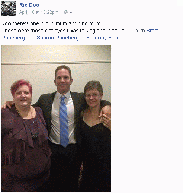Open Sharon Roneberg's profile link
This screenshot has width=183, height=193.
pyautogui.click(x=58, y=38)
